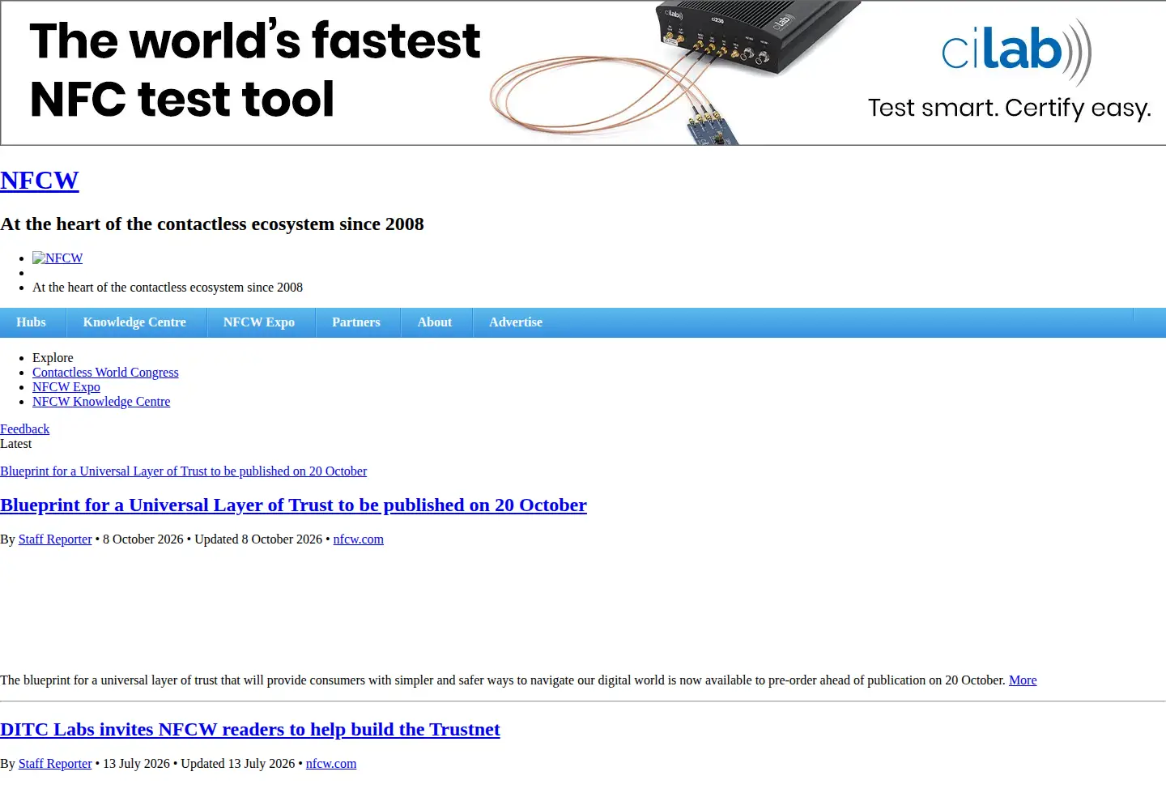Open NFCW Expo in the blue navigation bar
The height and width of the screenshot is (810, 1166).
(x=259, y=322)
